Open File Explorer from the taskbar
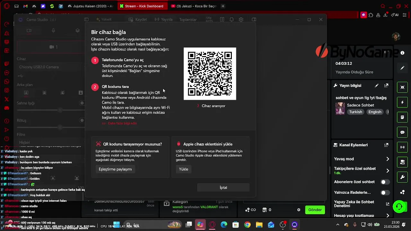 click(259, 225)
